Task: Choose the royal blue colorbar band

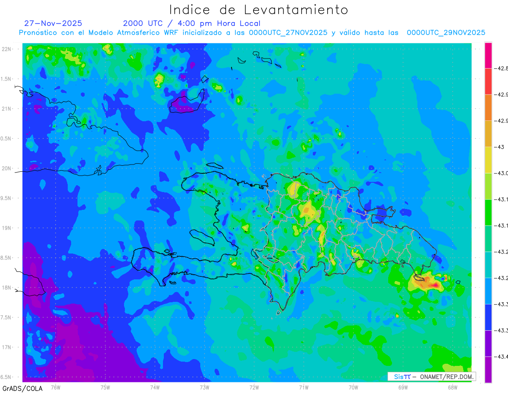Action: [488, 317]
